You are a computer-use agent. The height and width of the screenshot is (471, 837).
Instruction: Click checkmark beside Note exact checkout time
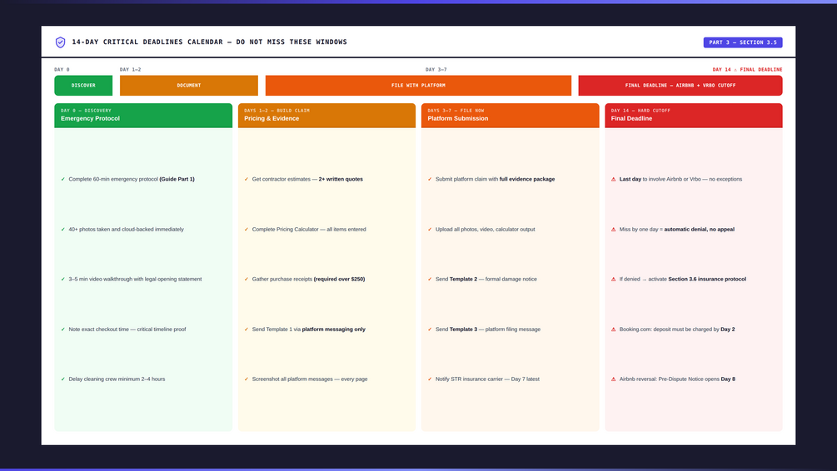coord(63,329)
